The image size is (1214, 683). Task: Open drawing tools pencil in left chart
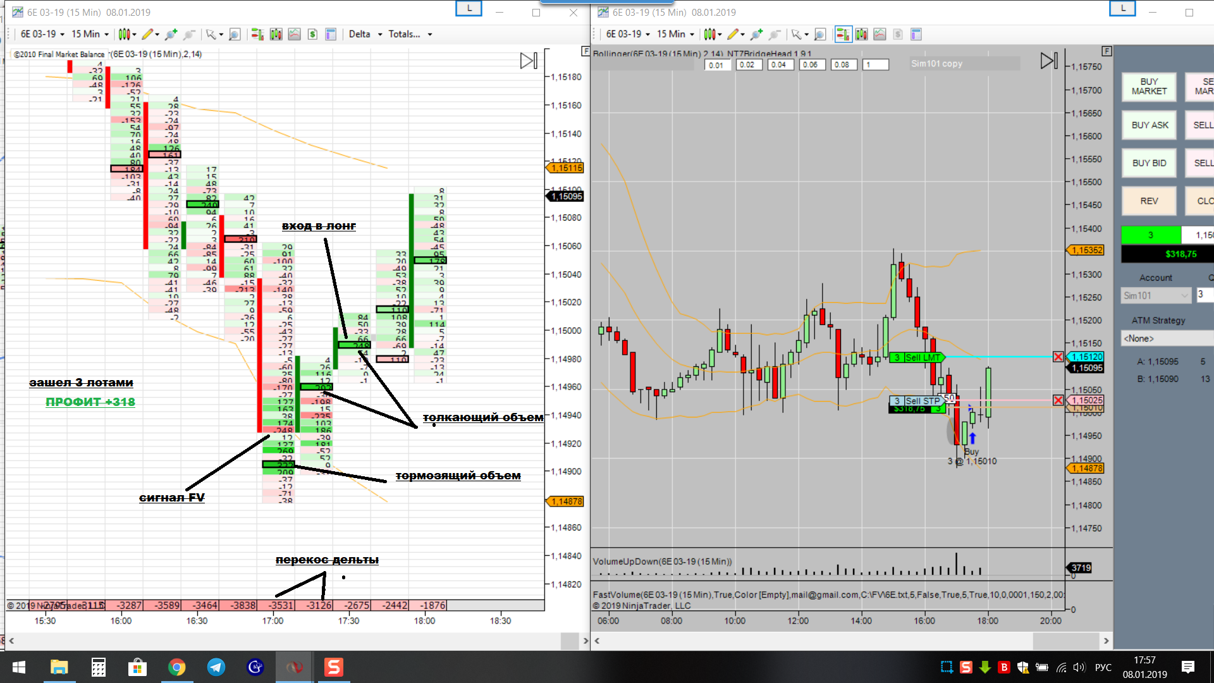[x=147, y=34]
